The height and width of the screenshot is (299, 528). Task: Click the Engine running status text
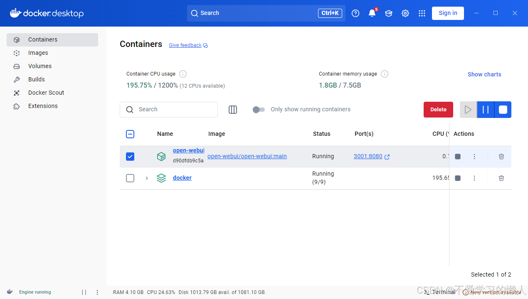click(35, 292)
